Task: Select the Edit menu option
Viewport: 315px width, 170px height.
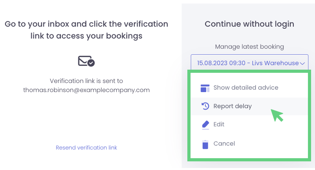Action: coord(219,124)
